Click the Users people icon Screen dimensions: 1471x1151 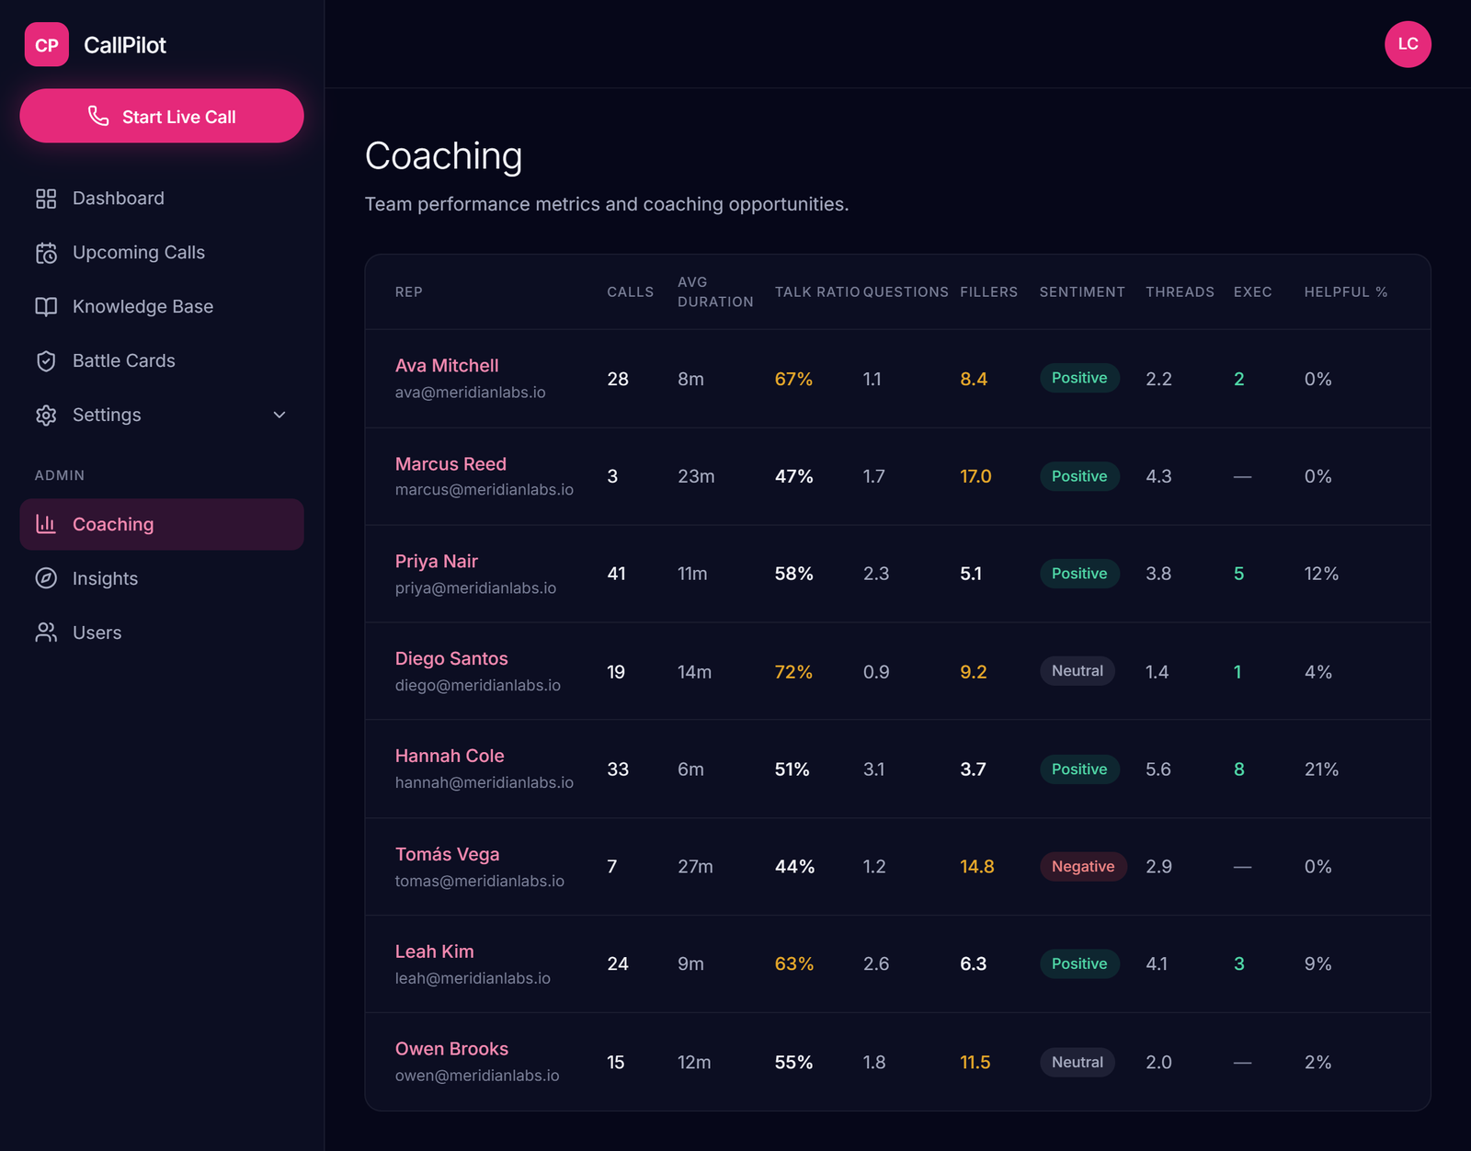[46, 632]
